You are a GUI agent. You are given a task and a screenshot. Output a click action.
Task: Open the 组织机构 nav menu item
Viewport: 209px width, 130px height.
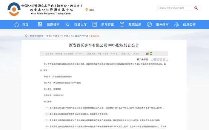pyautogui.click(x=53, y=24)
